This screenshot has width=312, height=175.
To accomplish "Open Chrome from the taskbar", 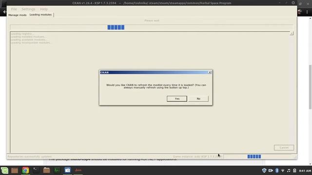I will [25, 171].
